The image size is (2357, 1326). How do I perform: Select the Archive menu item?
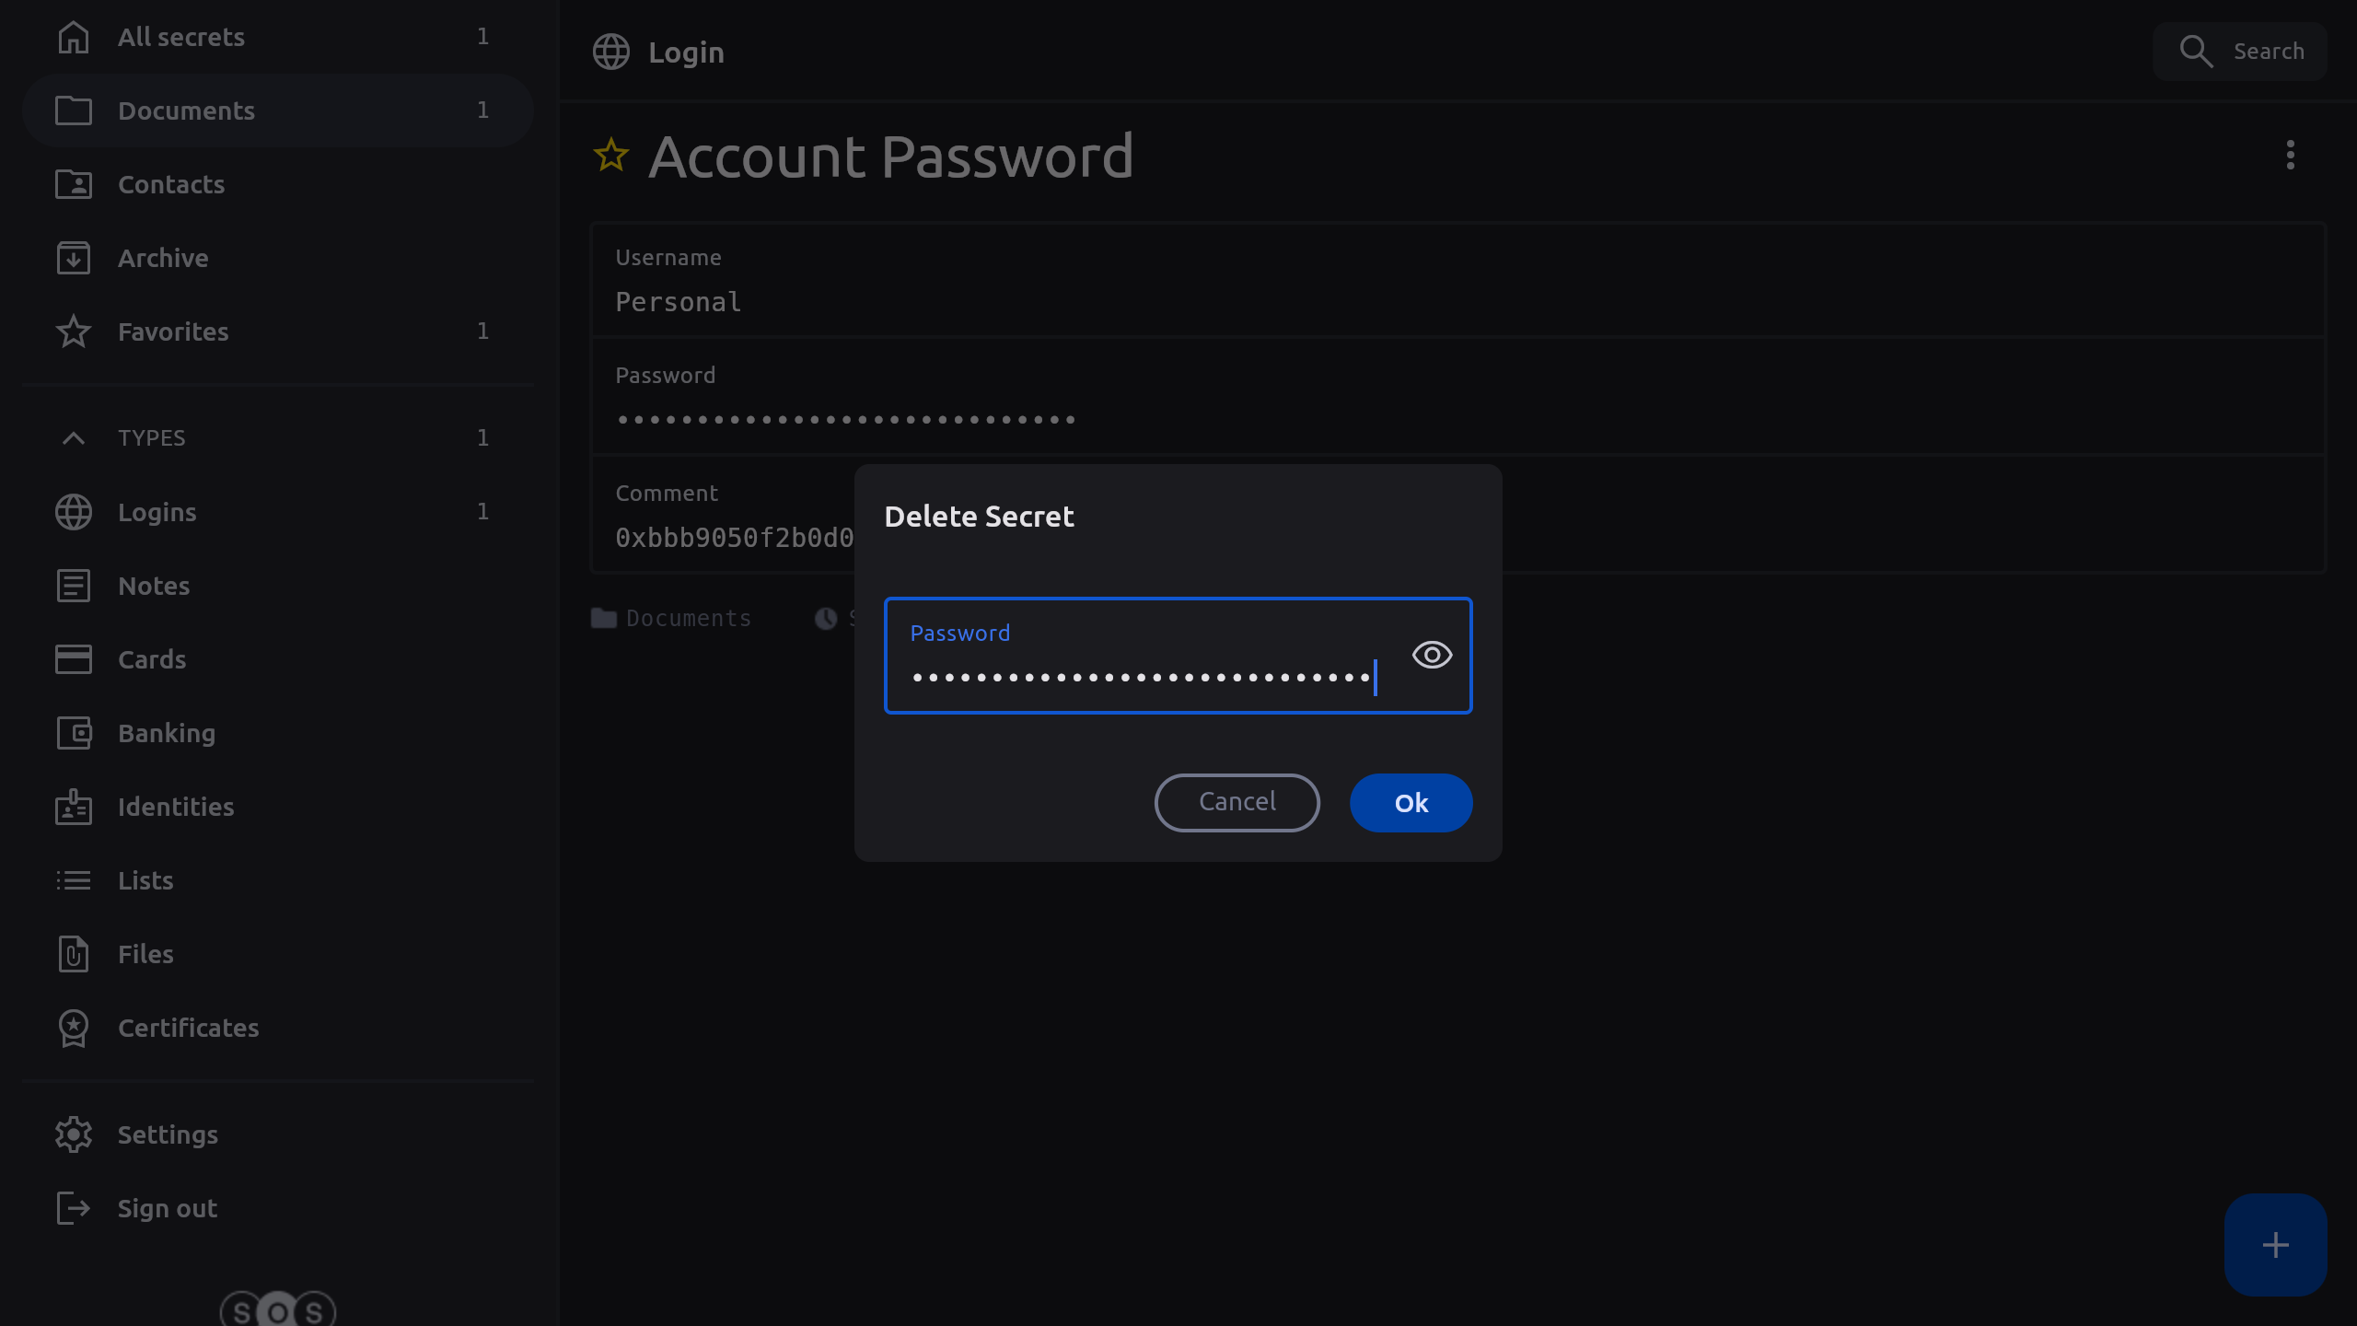click(162, 258)
